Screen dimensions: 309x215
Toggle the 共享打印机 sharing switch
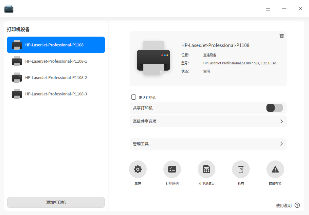(x=275, y=108)
